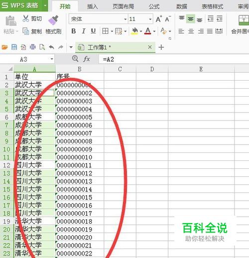Image resolution: width=249 pixels, height=258 pixels.
Task: Toggle Italic formatting
Action: pyautogui.click(x=84, y=31)
